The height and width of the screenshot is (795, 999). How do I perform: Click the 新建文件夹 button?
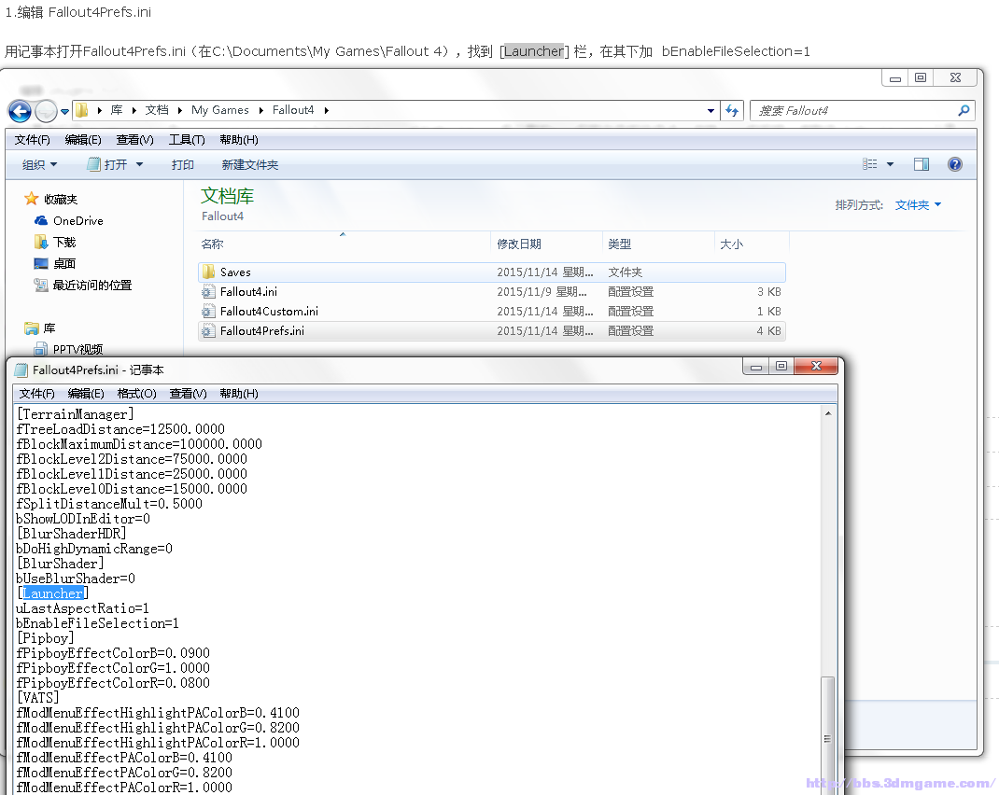click(x=249, y=165)
